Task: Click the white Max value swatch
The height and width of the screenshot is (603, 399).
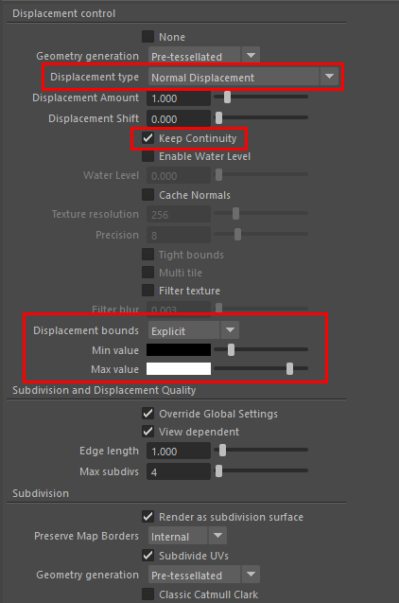Action: pyautogui.click(x=179, y=369)
